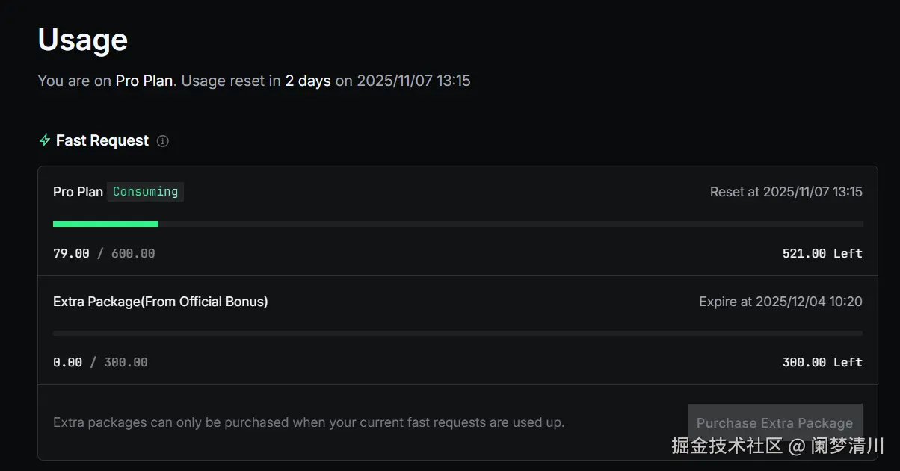Click the "0.00 / 300.00" usage count
Screen dimensions: 900x471
(x=100, y=363)
